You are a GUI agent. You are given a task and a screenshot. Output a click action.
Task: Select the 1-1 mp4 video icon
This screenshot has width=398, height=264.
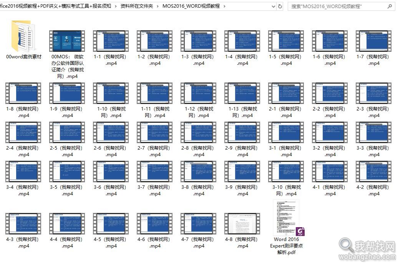tap(111, 41)
